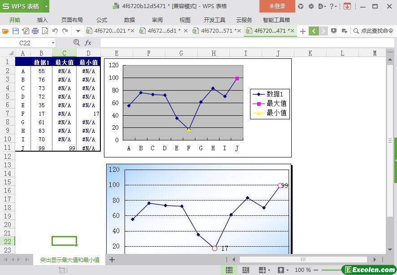
Task: Close the active document tab 4f6720...471
Action: [292, 31]
